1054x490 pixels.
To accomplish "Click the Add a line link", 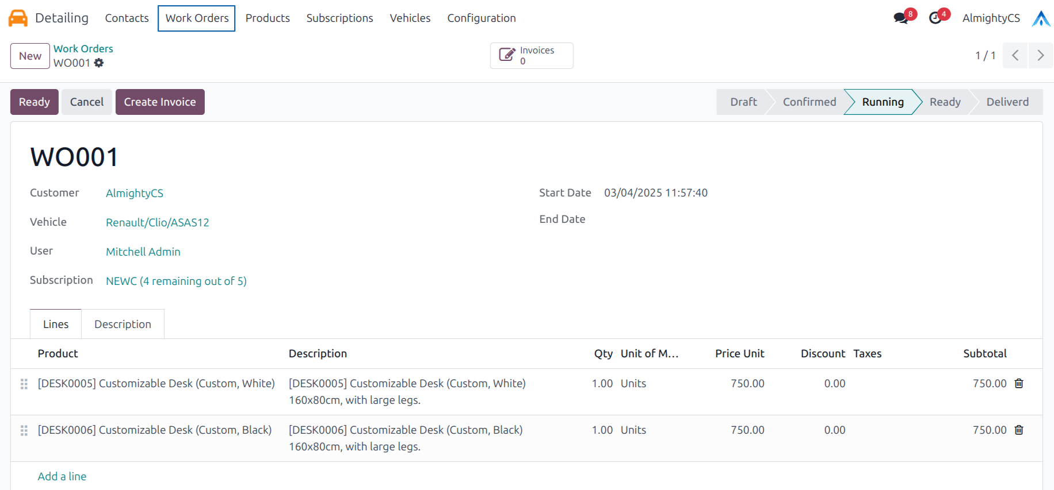I will point(62,476).
